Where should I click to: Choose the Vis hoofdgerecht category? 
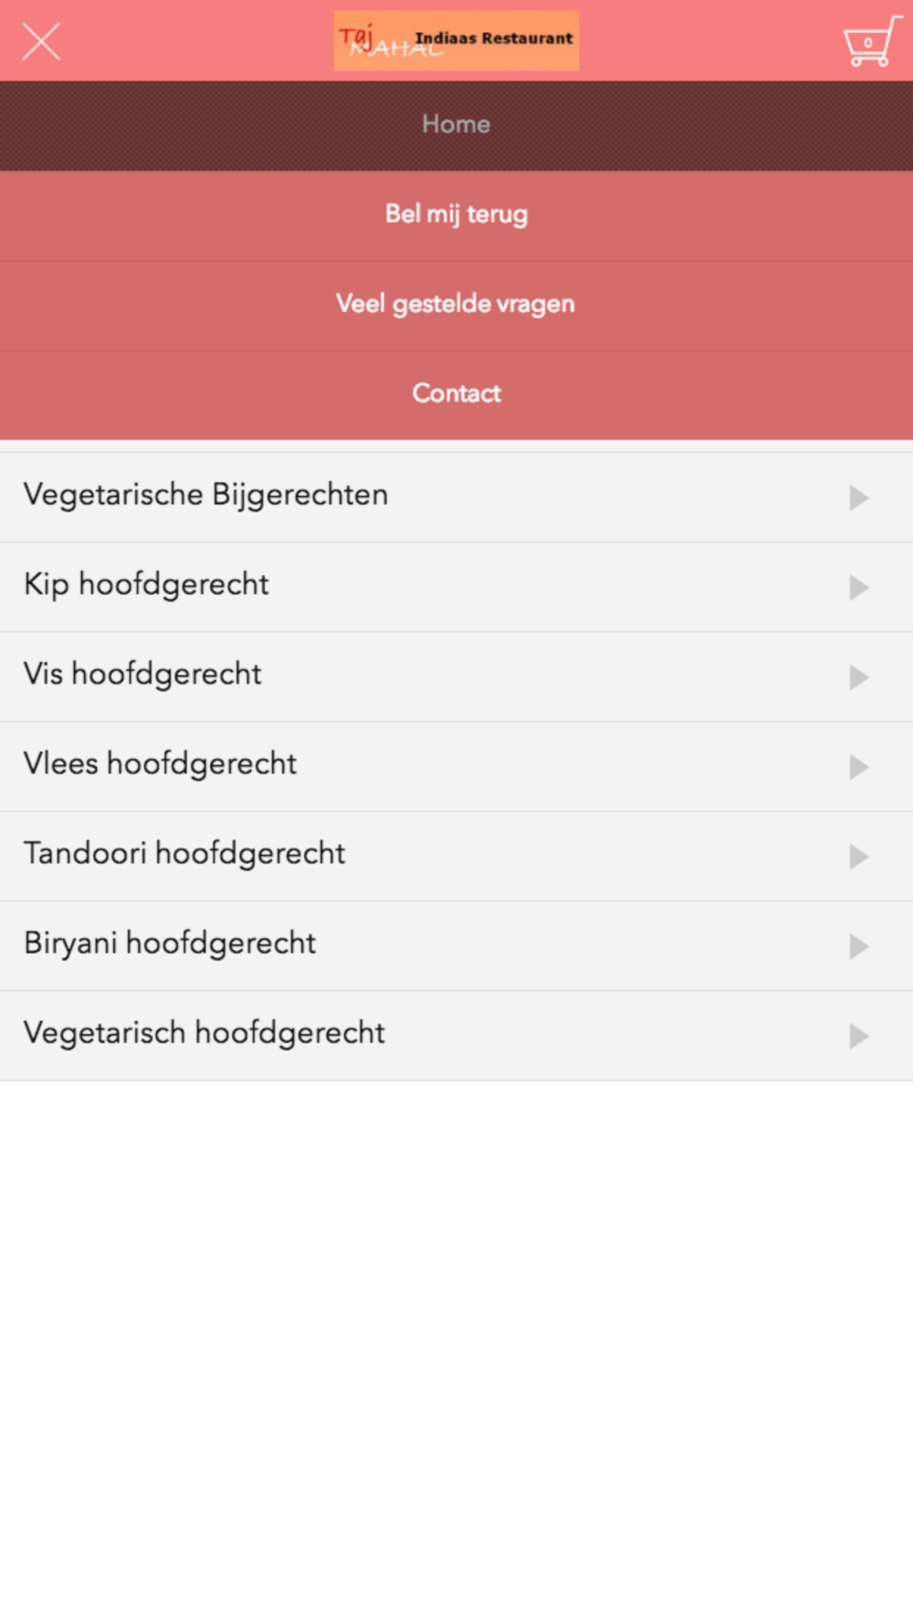tap(143, 674)
